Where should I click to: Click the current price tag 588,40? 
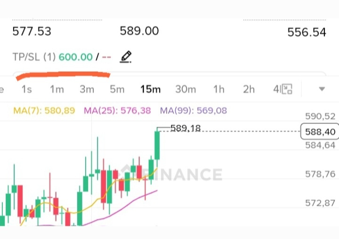pos(320,132)
